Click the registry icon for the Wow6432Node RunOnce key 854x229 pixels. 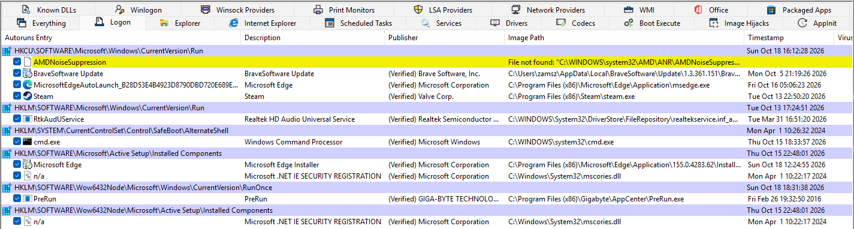[x=7, y=188]
